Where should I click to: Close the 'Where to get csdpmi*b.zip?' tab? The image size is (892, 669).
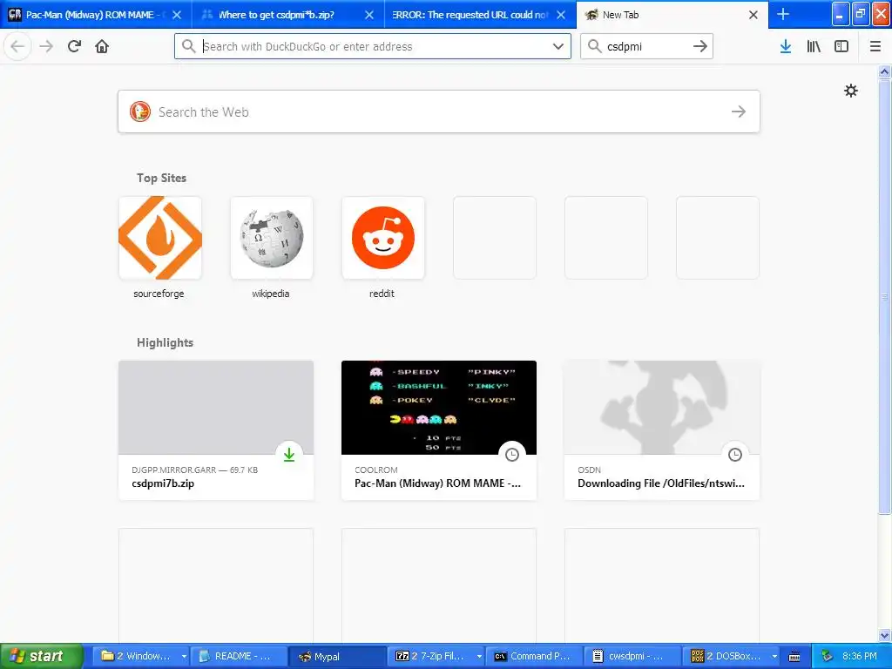point(369,15)
